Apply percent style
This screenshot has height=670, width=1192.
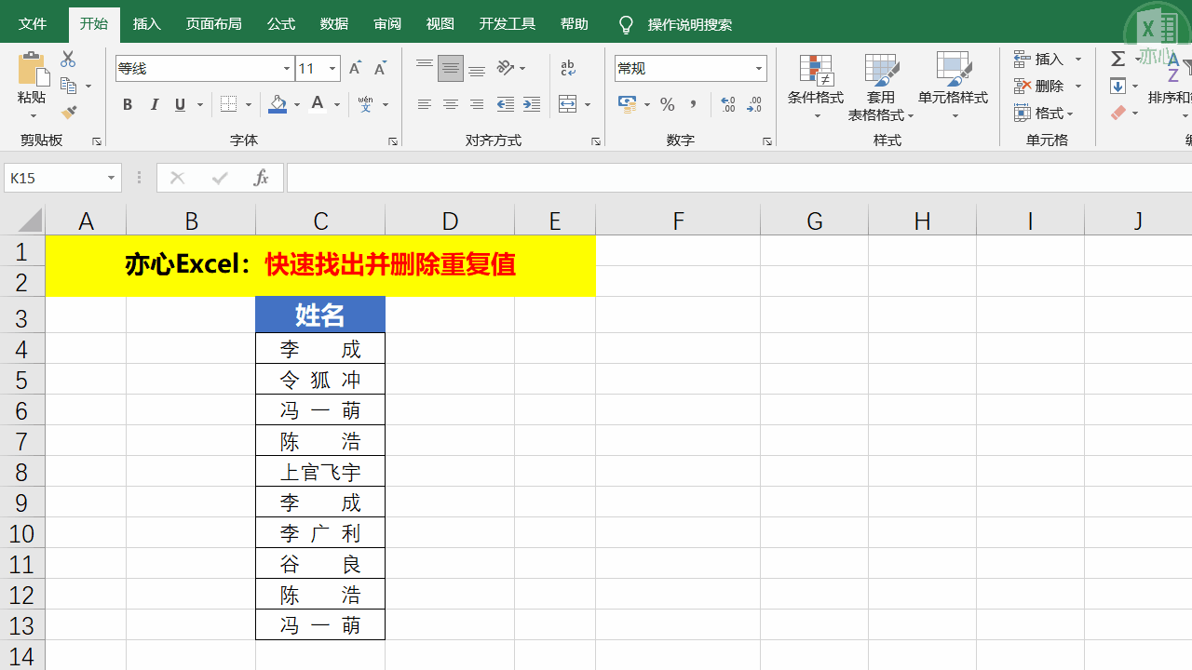667,104
